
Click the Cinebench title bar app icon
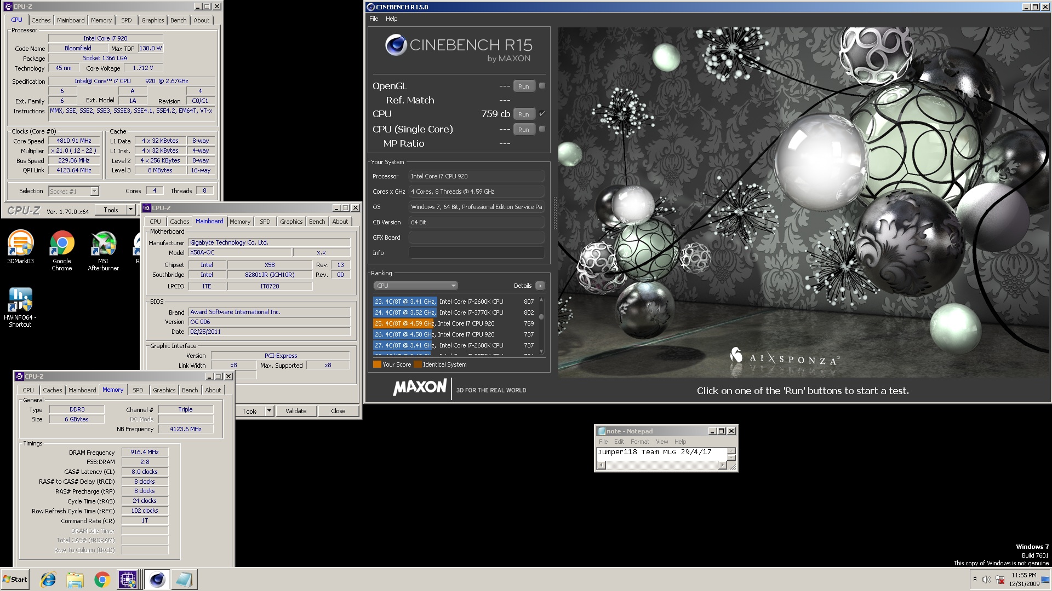(371, 7)
